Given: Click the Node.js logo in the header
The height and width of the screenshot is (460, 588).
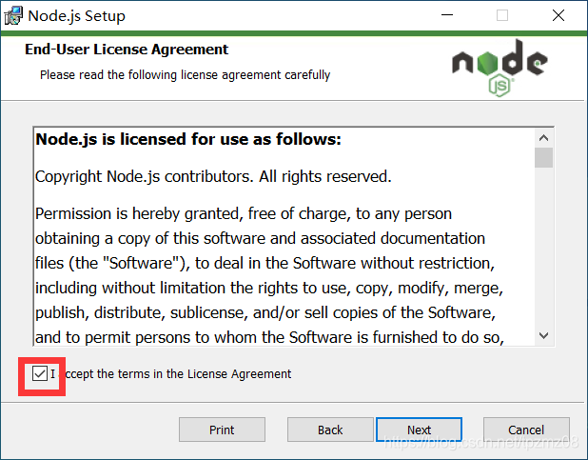Looking at the screenshot, I should (500, 68).
